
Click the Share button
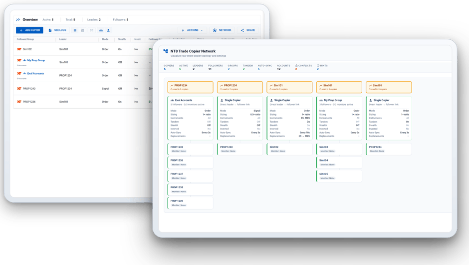click(x=247, y=30)
